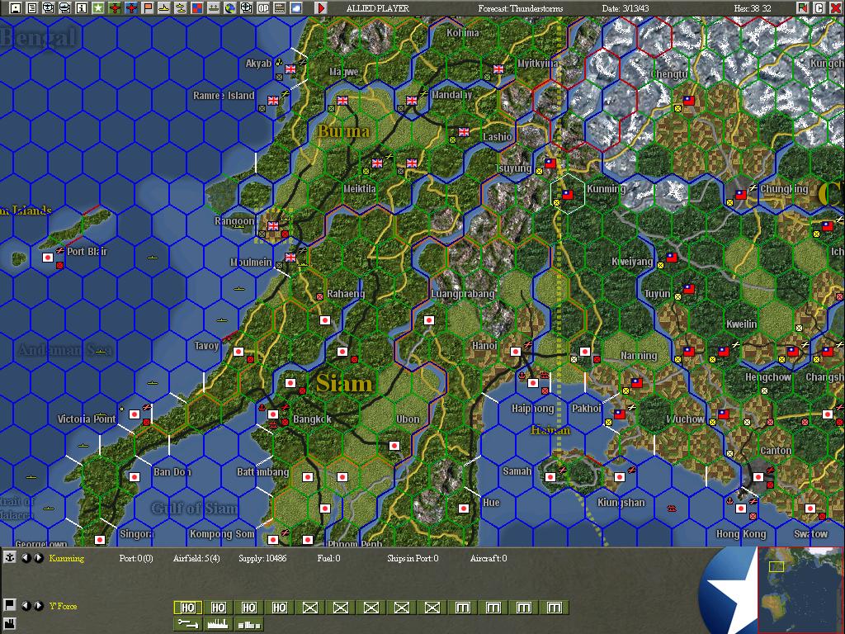The height and width of the screenshot is (634, 845).
Task: Click the British flag at Akyab
Action: point(290,69)
